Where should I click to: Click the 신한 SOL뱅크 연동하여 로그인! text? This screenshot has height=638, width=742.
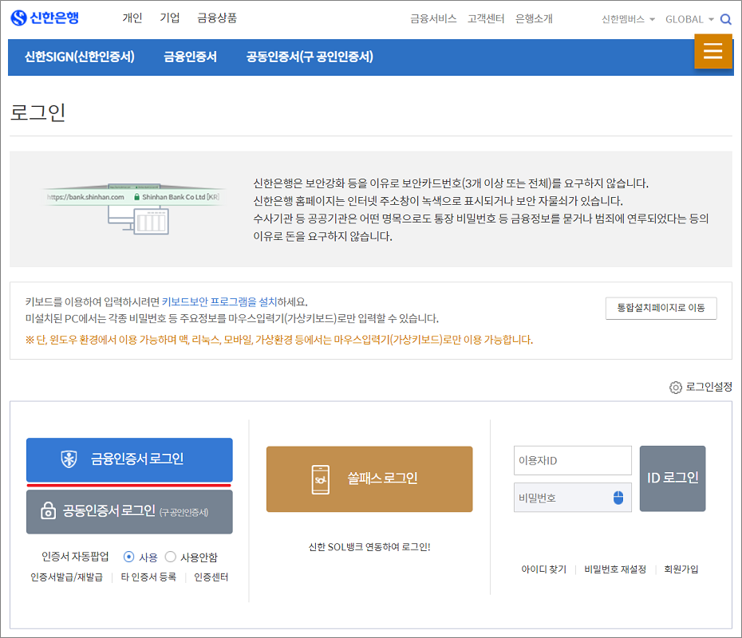[369, 547]
